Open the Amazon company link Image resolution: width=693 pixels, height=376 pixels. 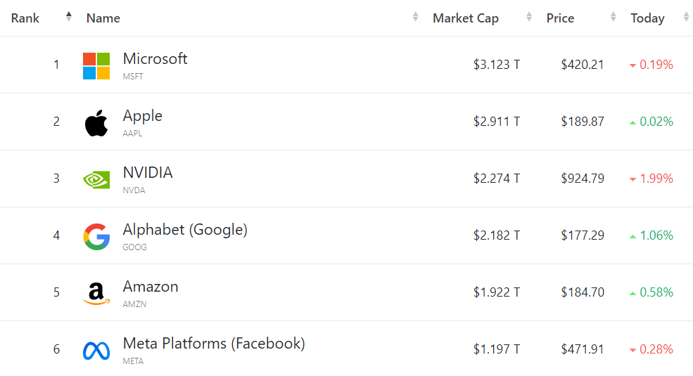click(x=151, y=287)
